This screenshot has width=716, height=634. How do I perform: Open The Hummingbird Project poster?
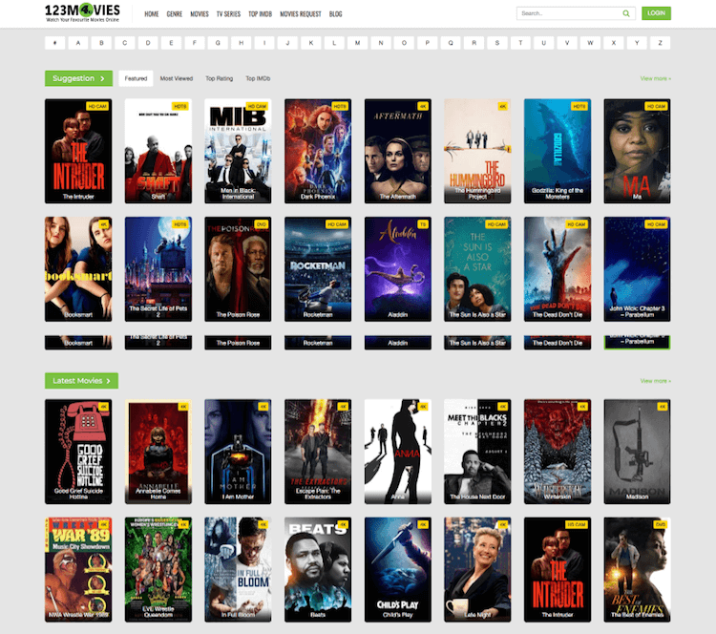click(x=477, y=151)
